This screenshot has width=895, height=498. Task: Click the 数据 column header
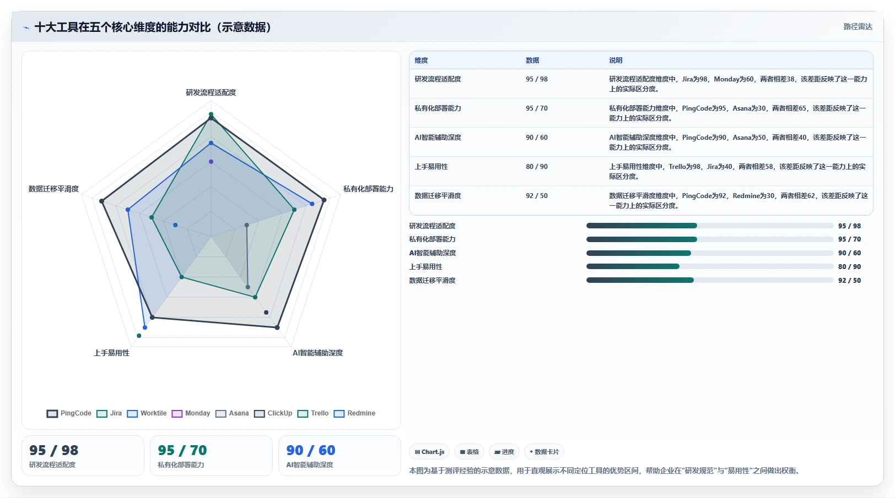point(532,61)
